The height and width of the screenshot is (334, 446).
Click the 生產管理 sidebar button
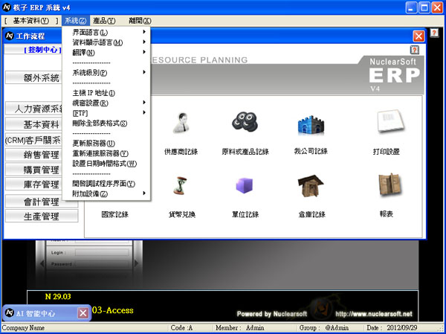coord(42,216)
